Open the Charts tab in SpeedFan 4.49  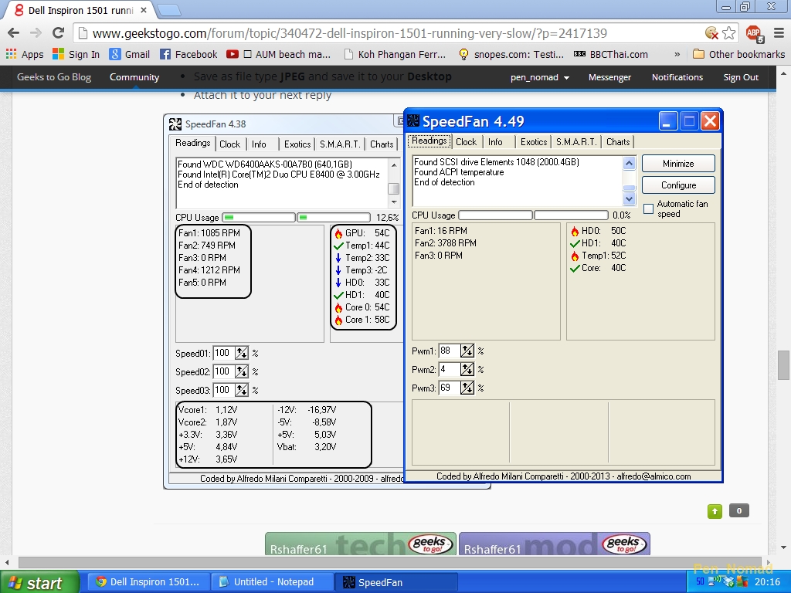618,142
